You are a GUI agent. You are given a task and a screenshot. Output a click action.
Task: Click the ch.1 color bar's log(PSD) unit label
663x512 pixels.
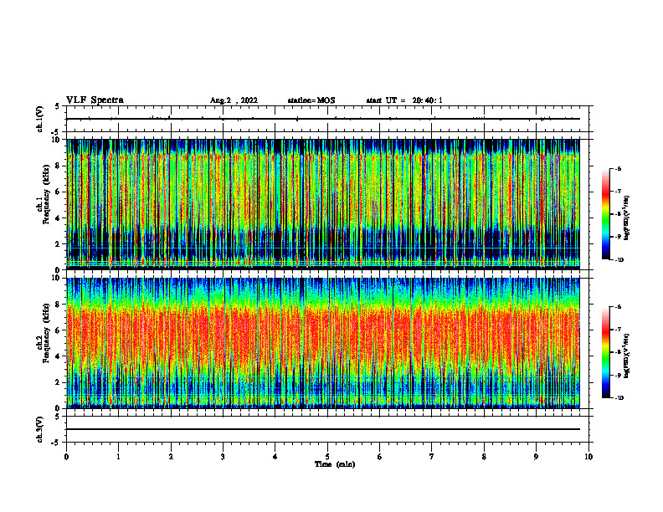[627, 218]
